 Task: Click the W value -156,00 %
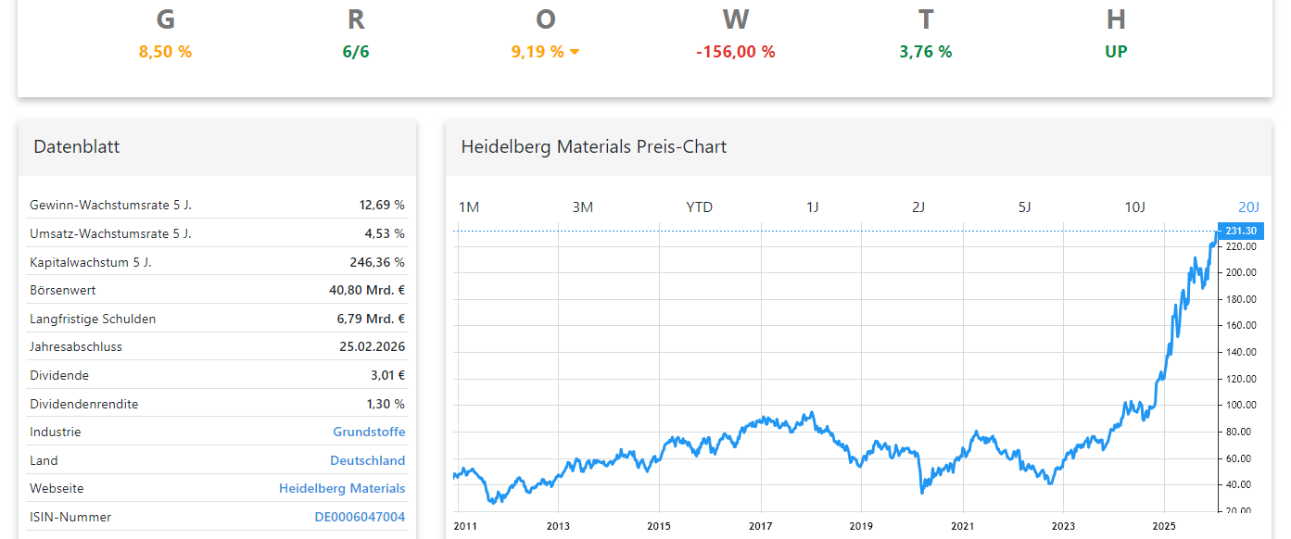click(735, 52)
